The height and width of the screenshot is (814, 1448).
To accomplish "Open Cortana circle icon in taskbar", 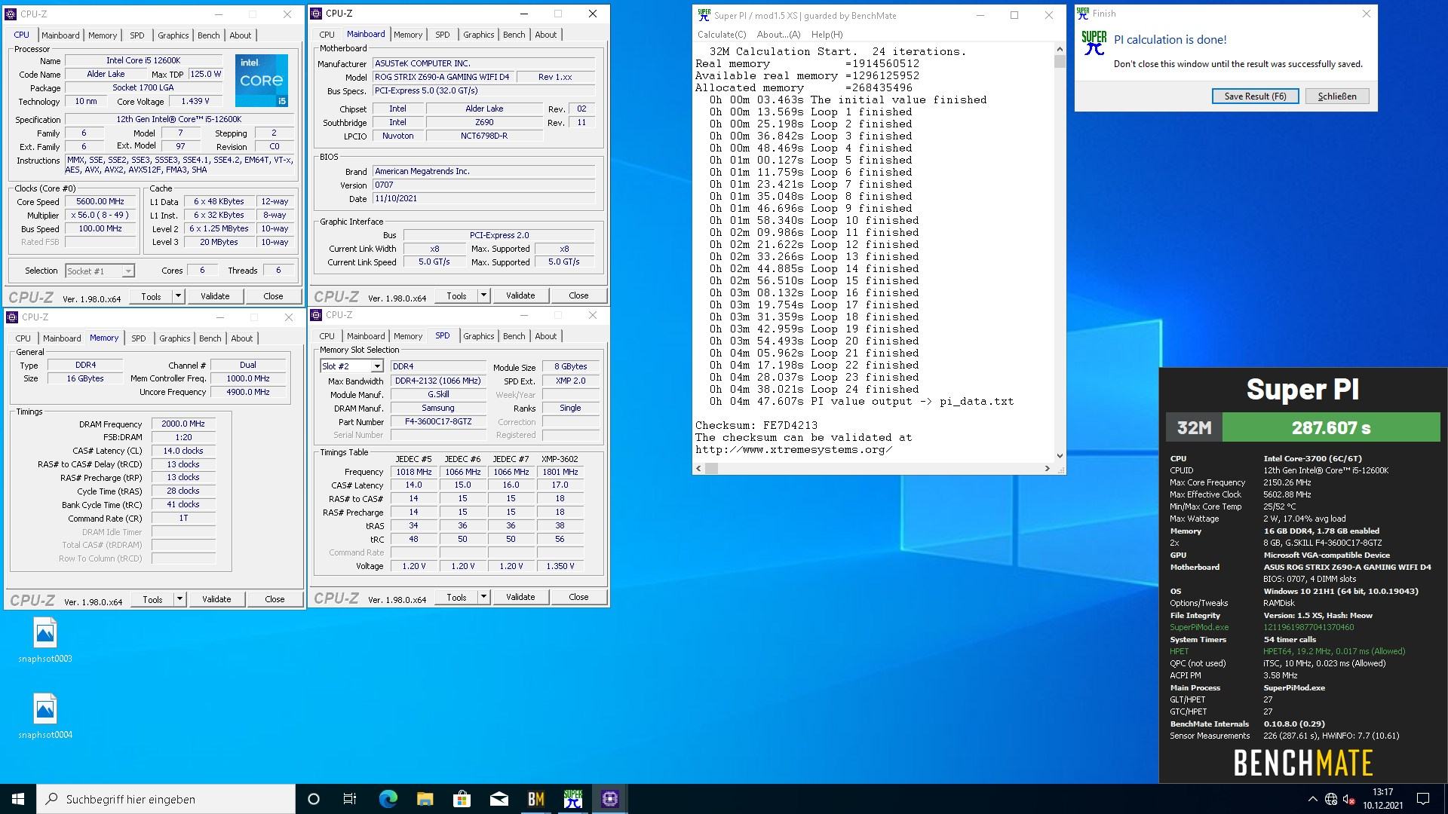I will (314, 799).
